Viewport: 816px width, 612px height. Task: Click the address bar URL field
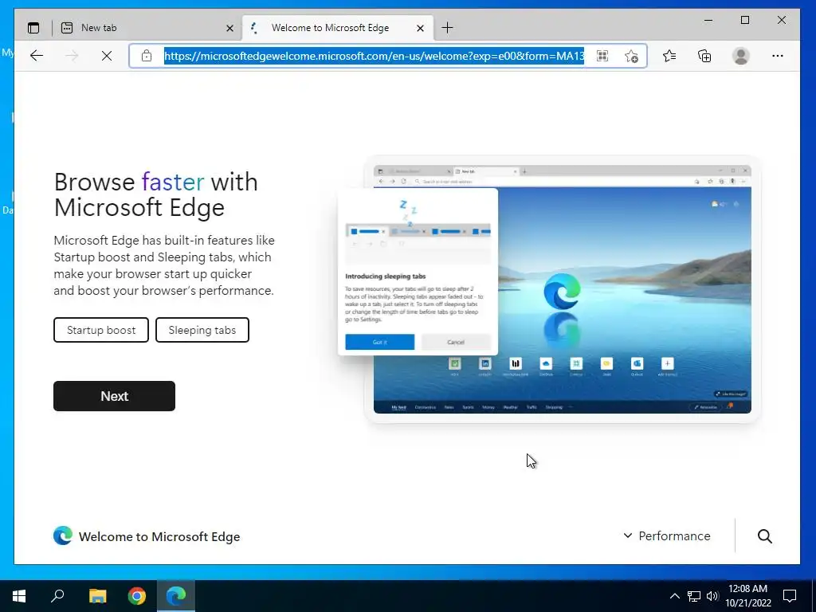(375, 56)
